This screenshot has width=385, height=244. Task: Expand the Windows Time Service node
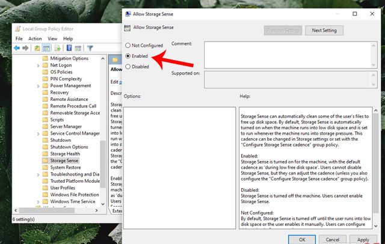coord(38,202)
